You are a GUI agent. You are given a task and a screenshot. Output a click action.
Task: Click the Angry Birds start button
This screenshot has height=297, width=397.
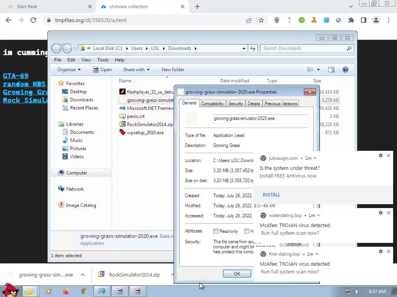tap(10, 290)
